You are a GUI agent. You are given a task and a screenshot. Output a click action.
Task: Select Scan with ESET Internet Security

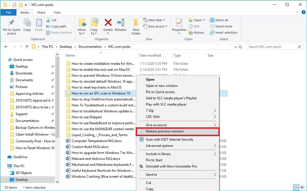(x=178, y=139)
